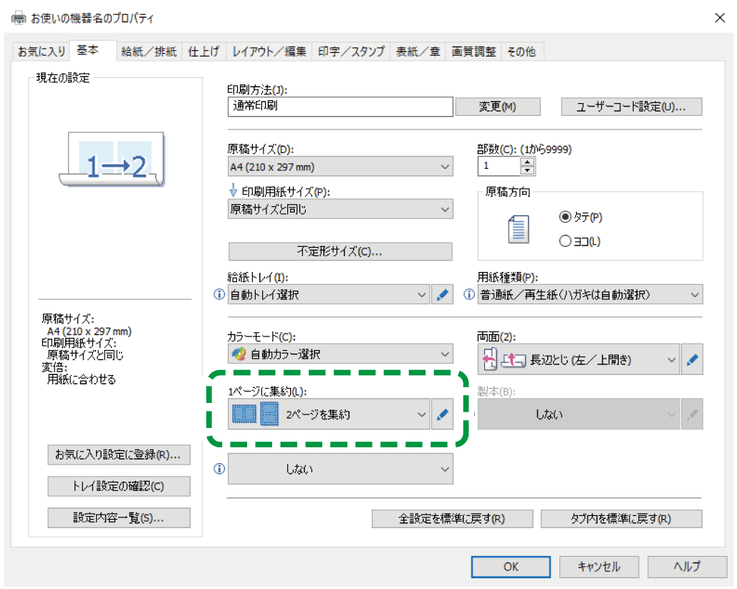Switch to the 給紙/排紙 tab
The height and width of the screenshot is (589, 737).
tap(148, 52)
